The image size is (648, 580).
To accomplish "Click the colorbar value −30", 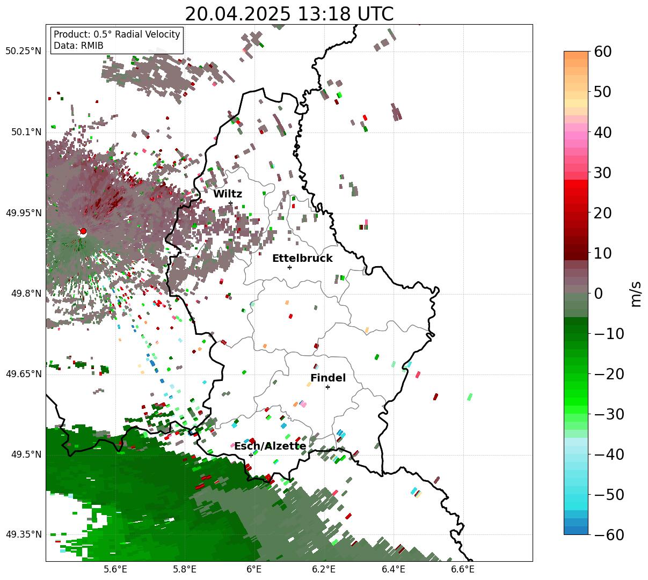I will (x=608, y=414).
